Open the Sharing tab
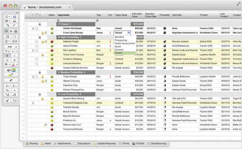The image size is (242, 149). click(32, 144)
